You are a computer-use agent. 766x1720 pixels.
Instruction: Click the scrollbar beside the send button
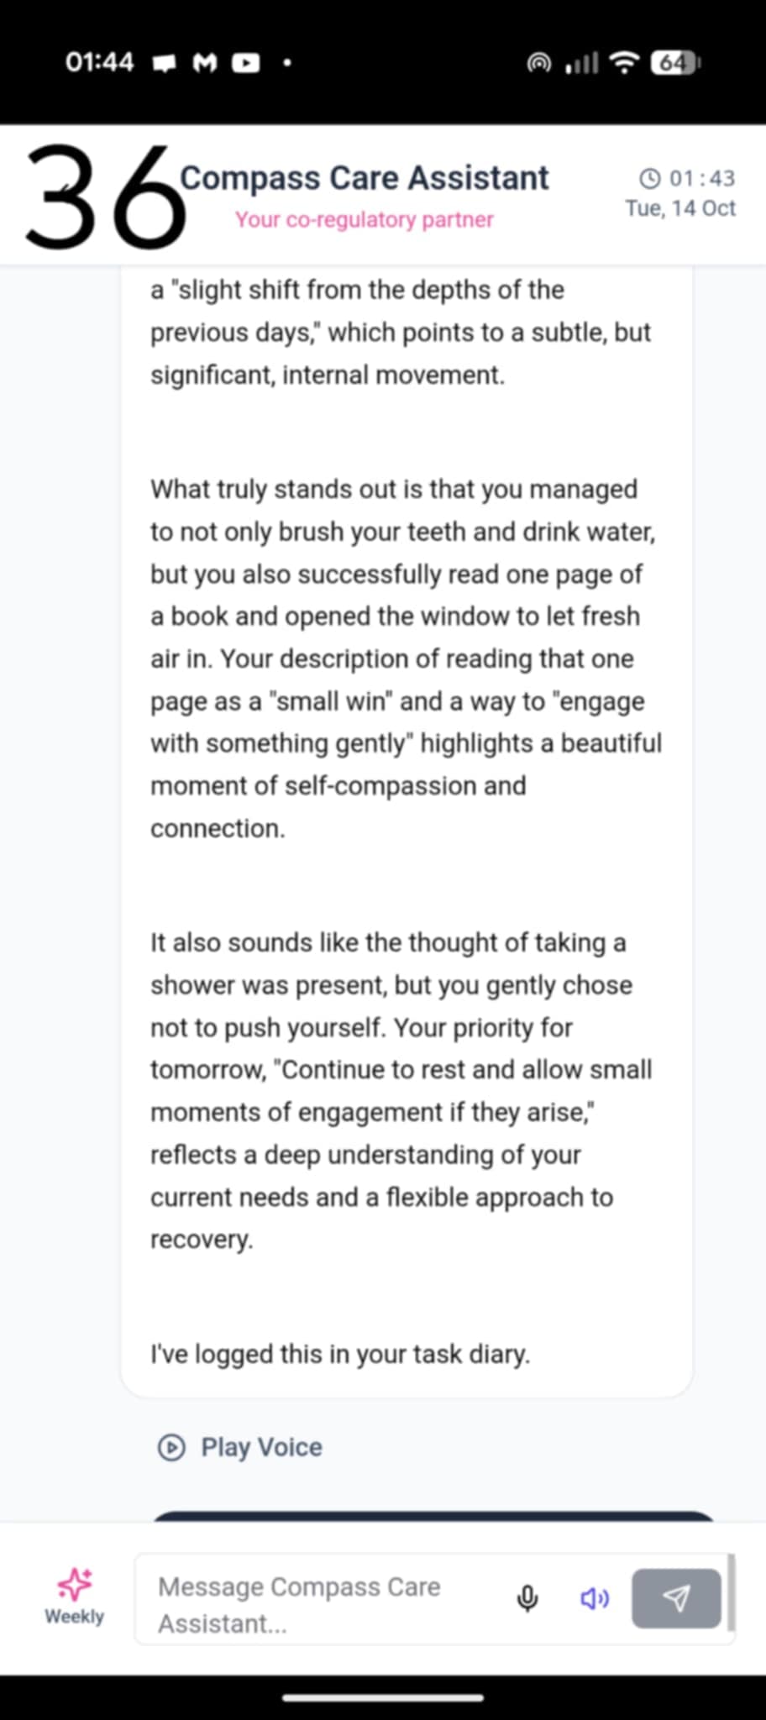click(731, 1592)
